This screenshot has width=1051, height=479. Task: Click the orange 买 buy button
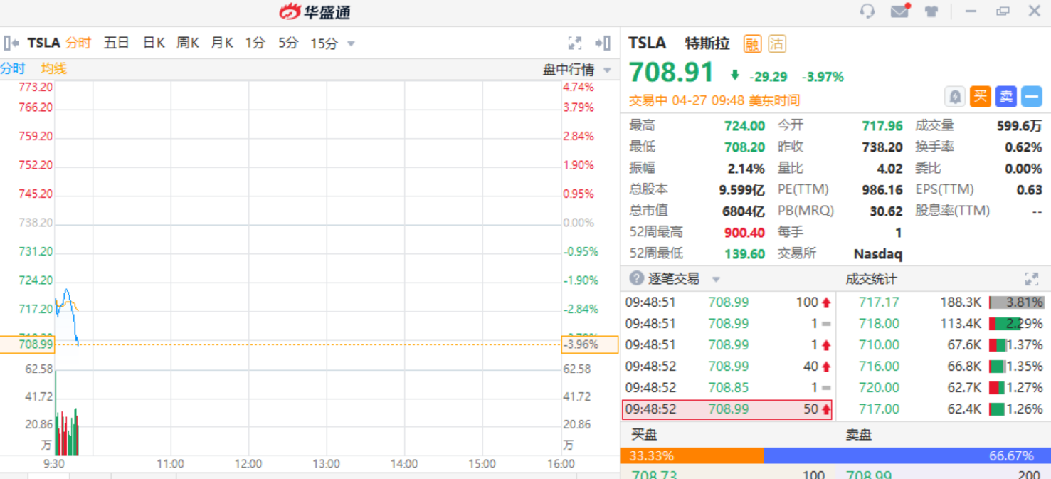(980, 97)
